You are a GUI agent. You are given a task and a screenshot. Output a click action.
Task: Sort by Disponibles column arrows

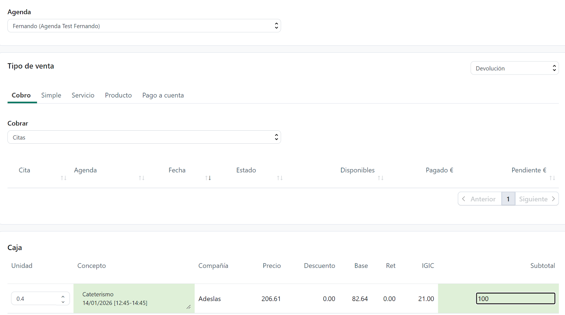pos(380,178)
